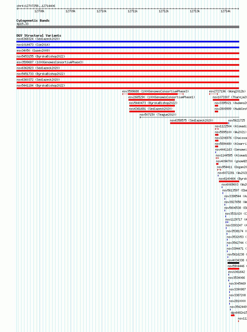Open variant nsv507150 (Teague2010)
Screen dimensions: 247x332
tap(158, 115)
